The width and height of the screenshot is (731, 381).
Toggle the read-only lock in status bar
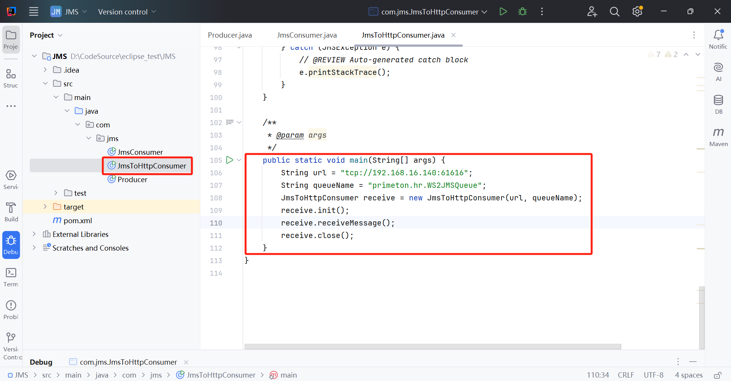[717, 375]
